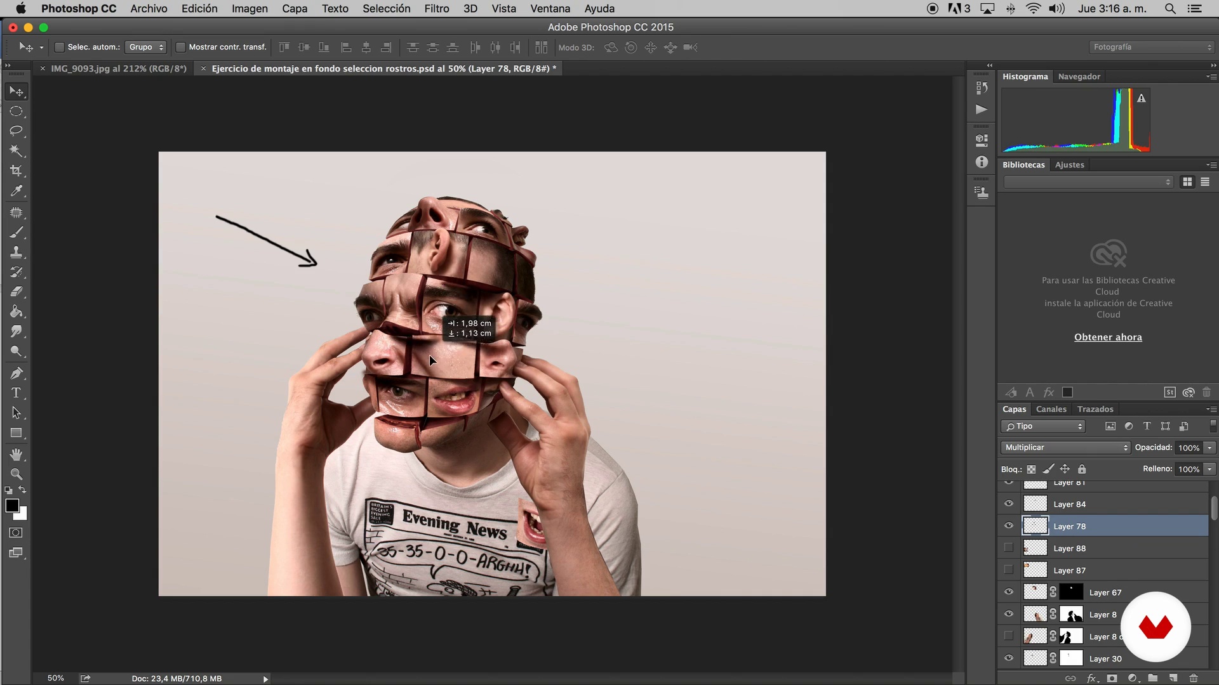1219x685 pixels.
Task: Create new group folder icon
Action: click(x=1152, y=678)
